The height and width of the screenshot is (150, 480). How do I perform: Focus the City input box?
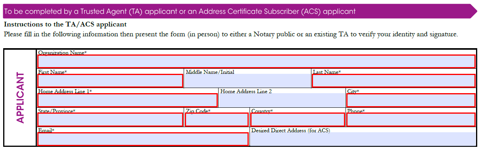[411, 100]
